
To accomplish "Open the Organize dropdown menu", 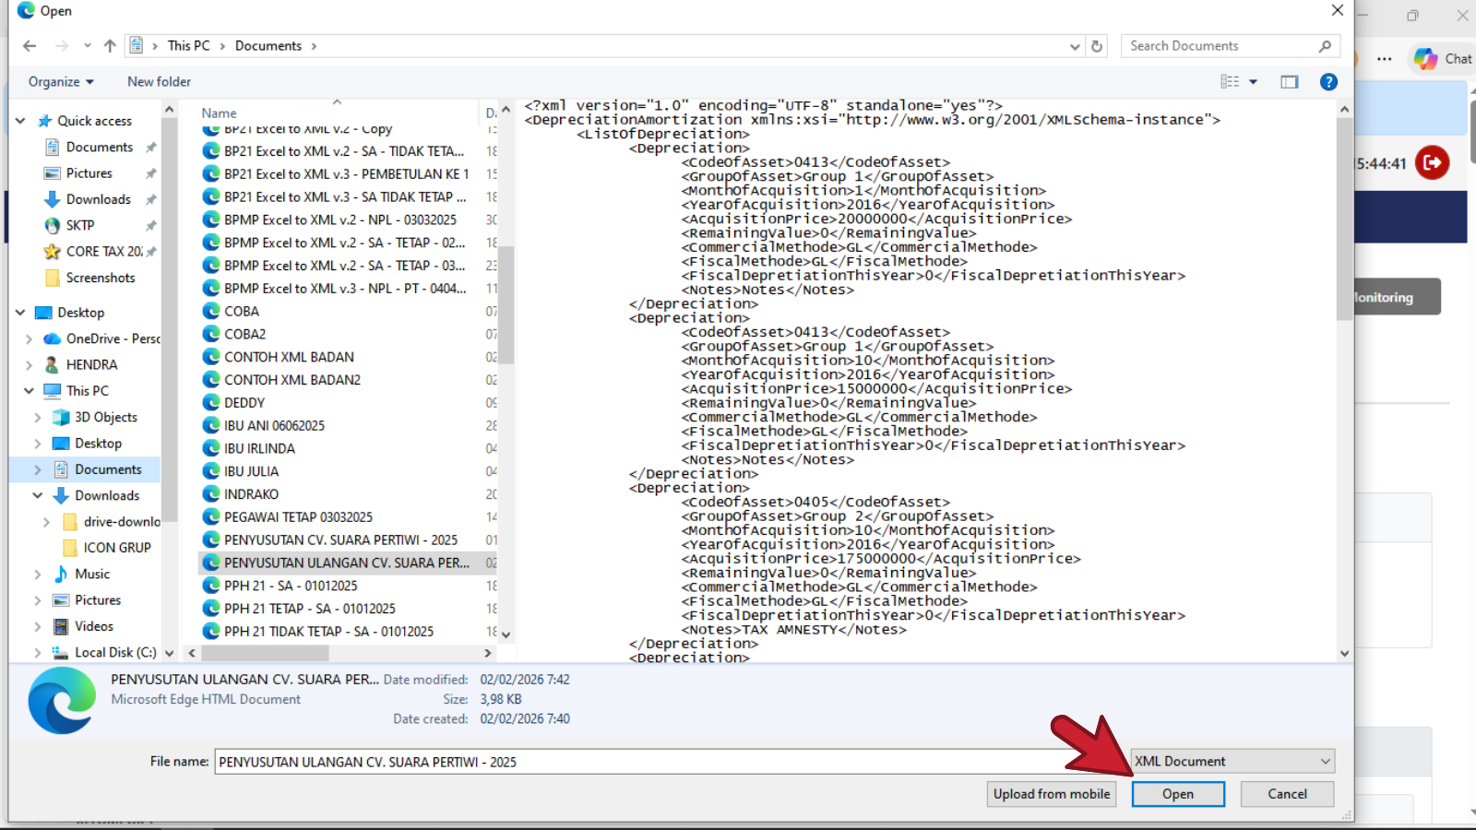I will click(x=61, y=82).
